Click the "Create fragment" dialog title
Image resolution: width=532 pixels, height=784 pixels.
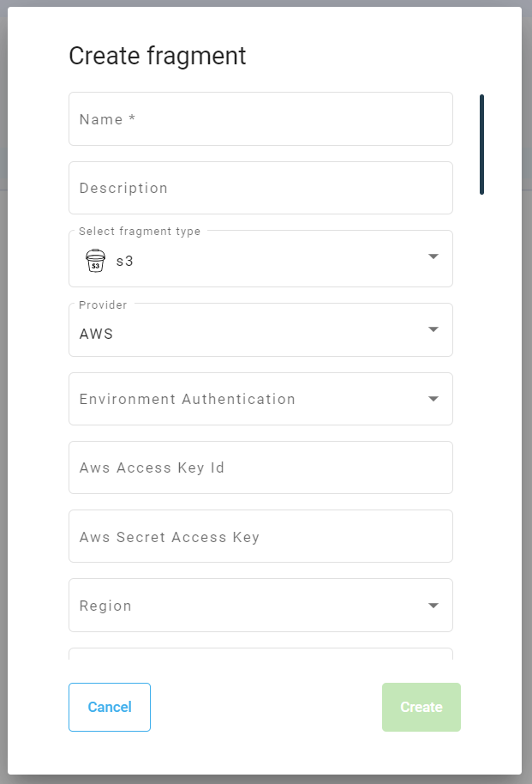click(x=158, y=57)
